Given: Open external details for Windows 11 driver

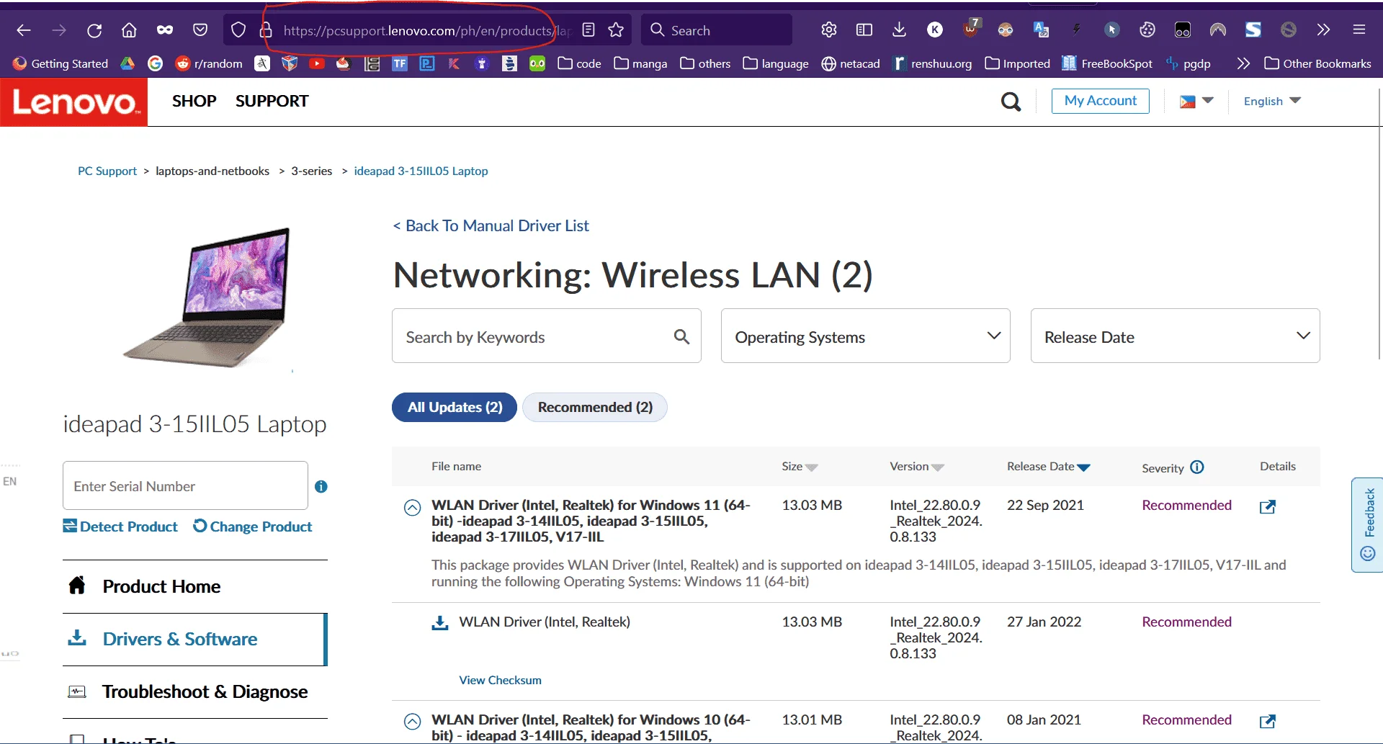Looking at the screenshot, I should click(1268, 507).
